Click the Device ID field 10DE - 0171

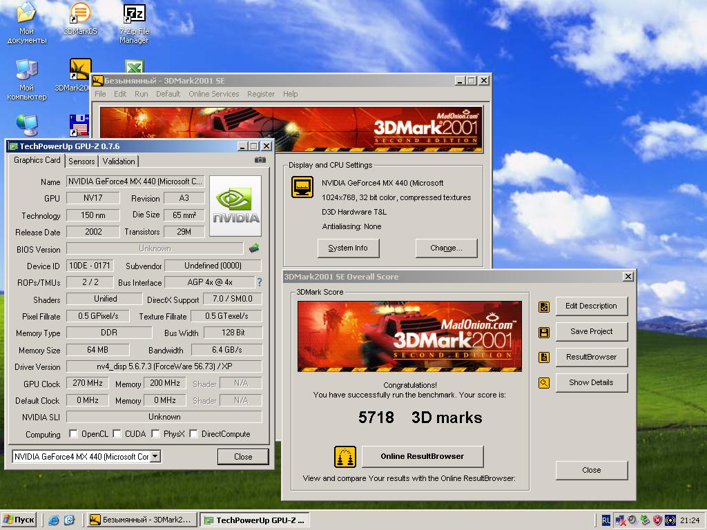(90, 266)
